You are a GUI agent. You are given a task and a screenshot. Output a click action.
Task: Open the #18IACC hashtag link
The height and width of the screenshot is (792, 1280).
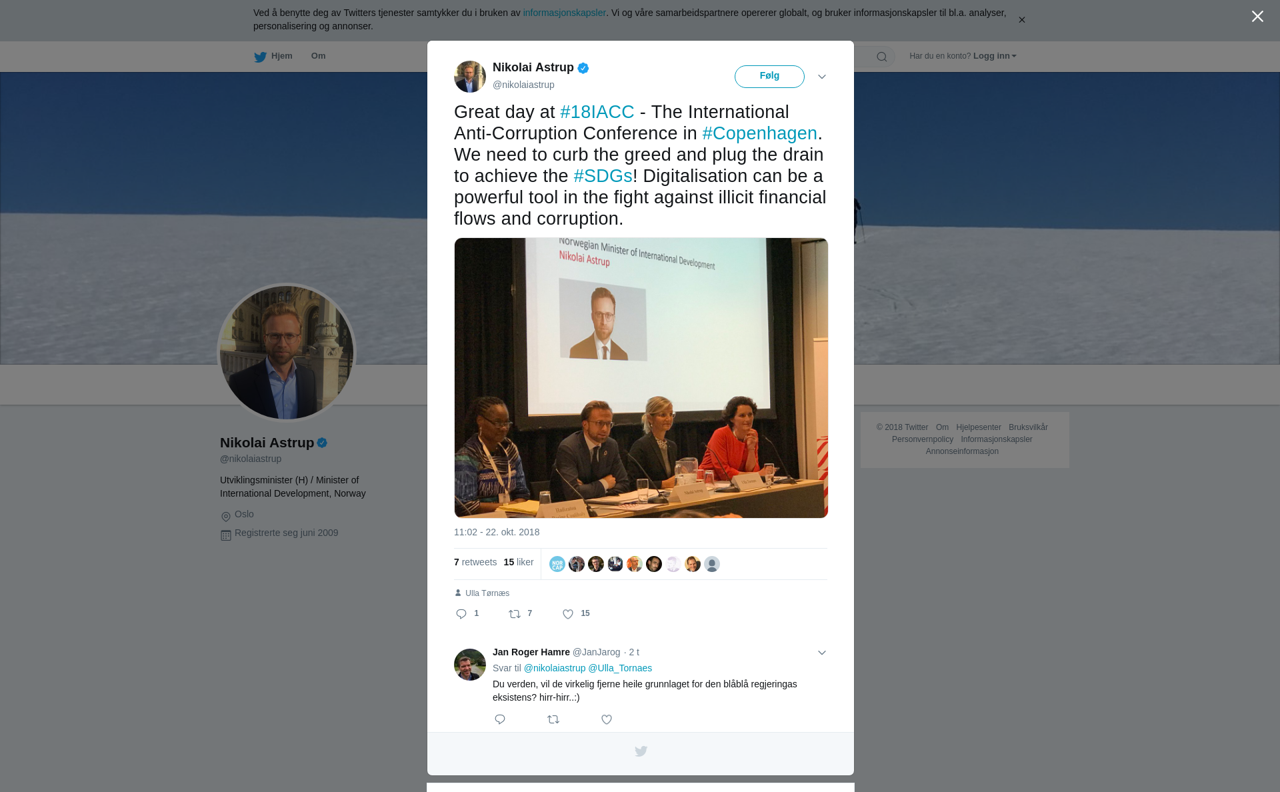[x=597, y=112]
